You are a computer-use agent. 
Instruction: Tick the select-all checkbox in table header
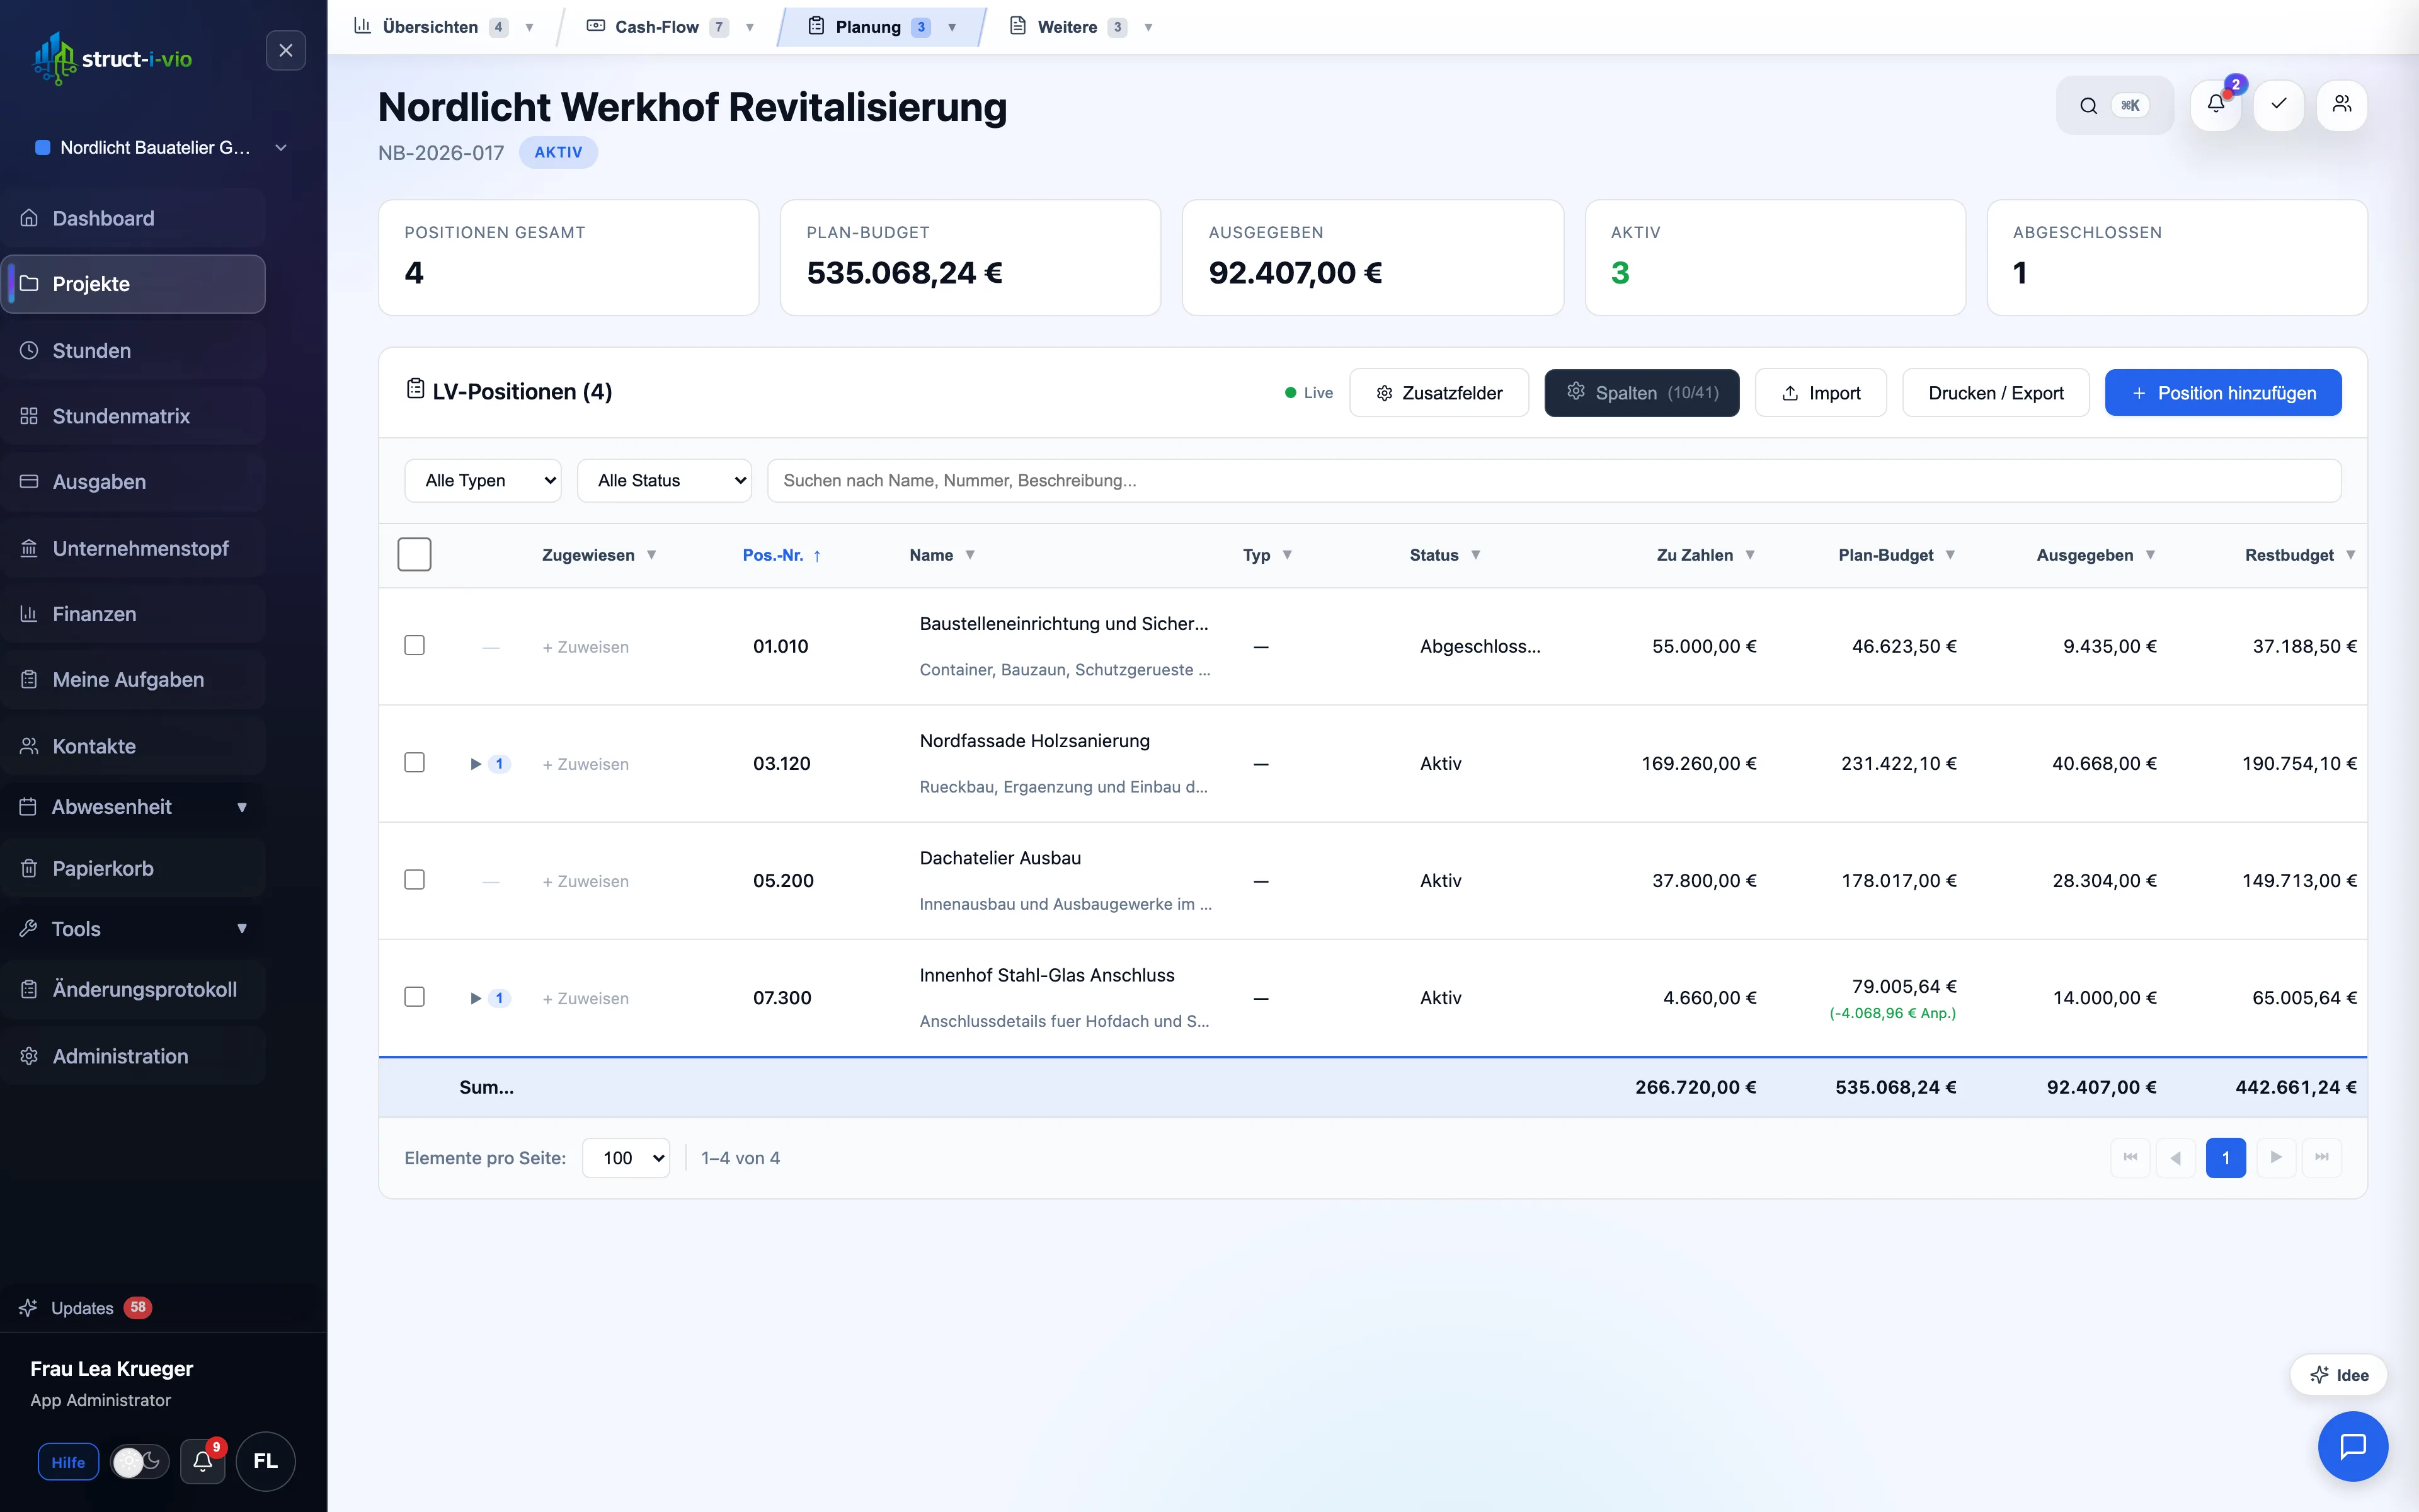pos(414,554)
